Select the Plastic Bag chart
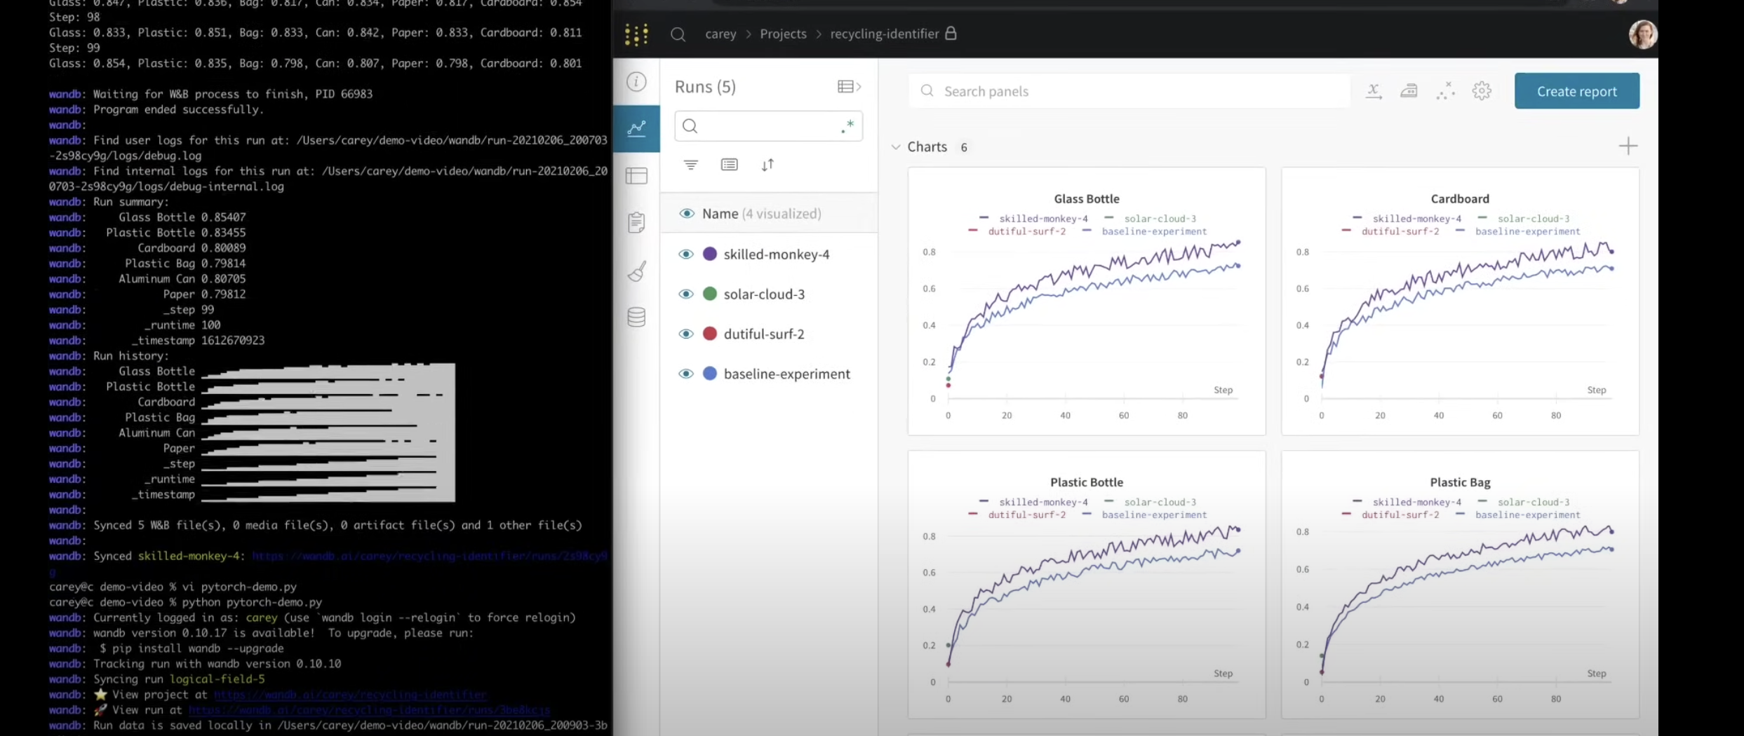Image resolution: width=1744 pixels, height=736 pixels. [1459, 584]
